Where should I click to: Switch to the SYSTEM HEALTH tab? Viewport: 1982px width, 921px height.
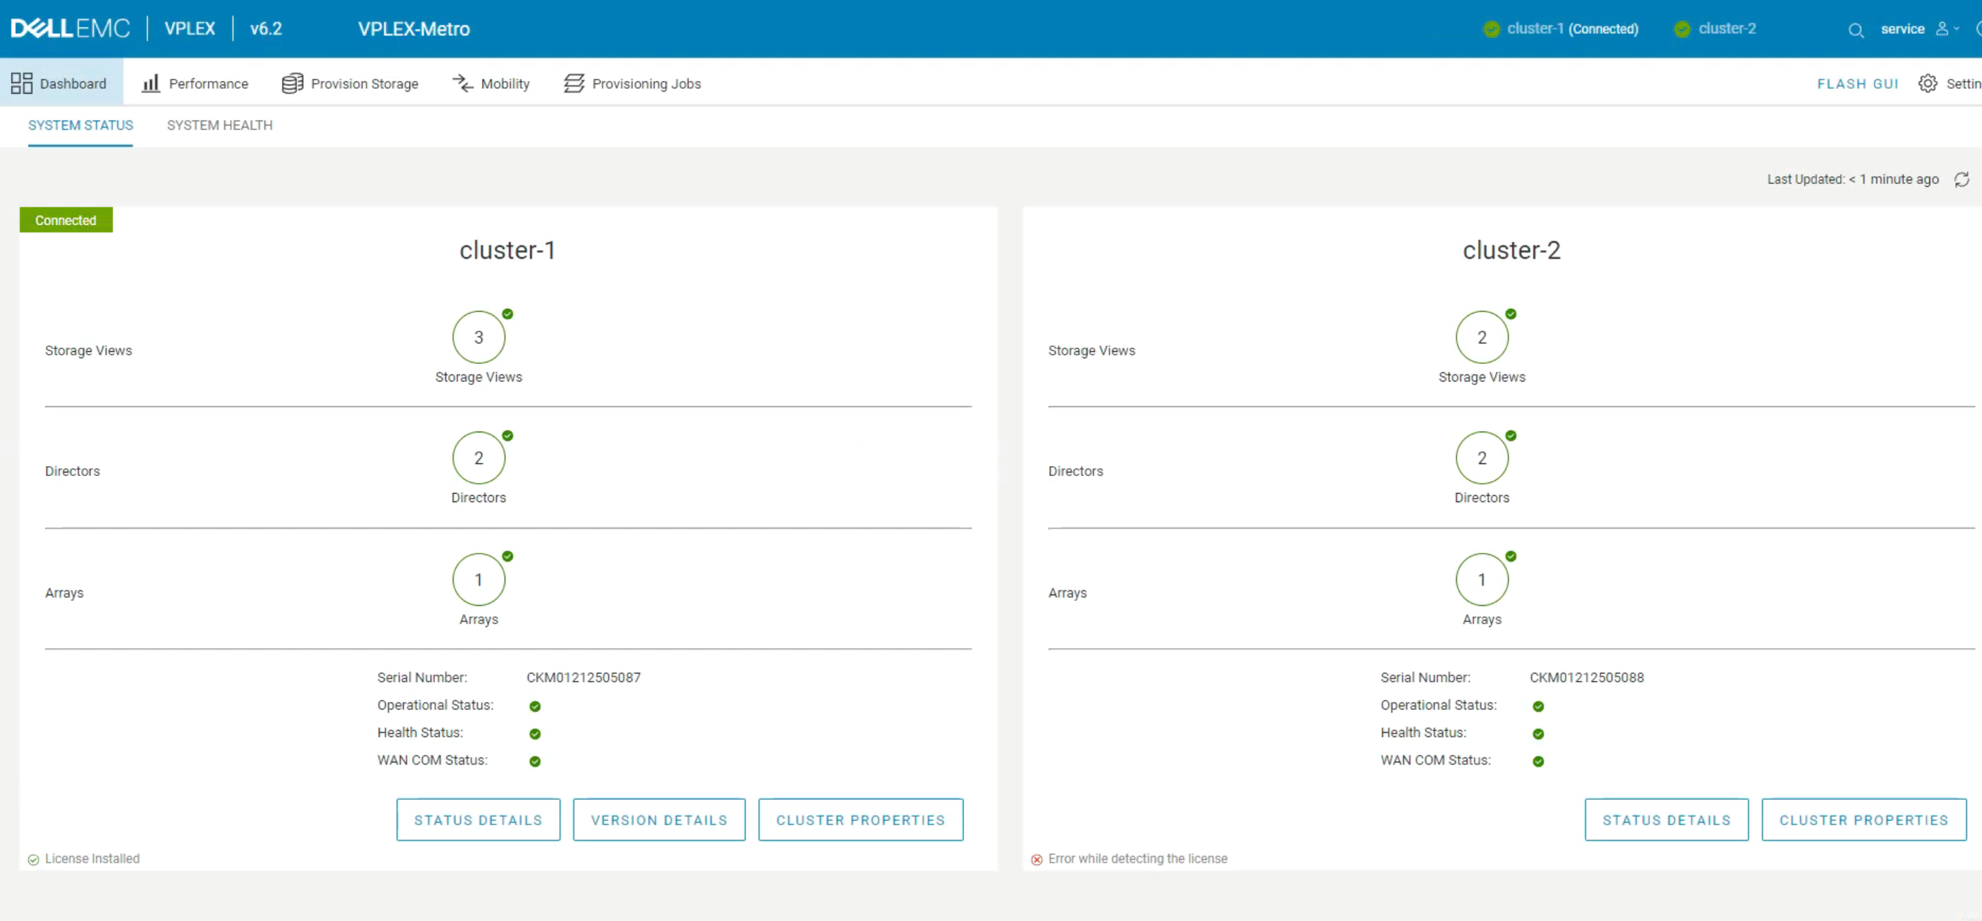click(219, 126)
